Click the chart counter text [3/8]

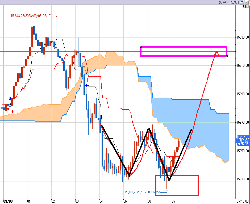tap(234, 2)
